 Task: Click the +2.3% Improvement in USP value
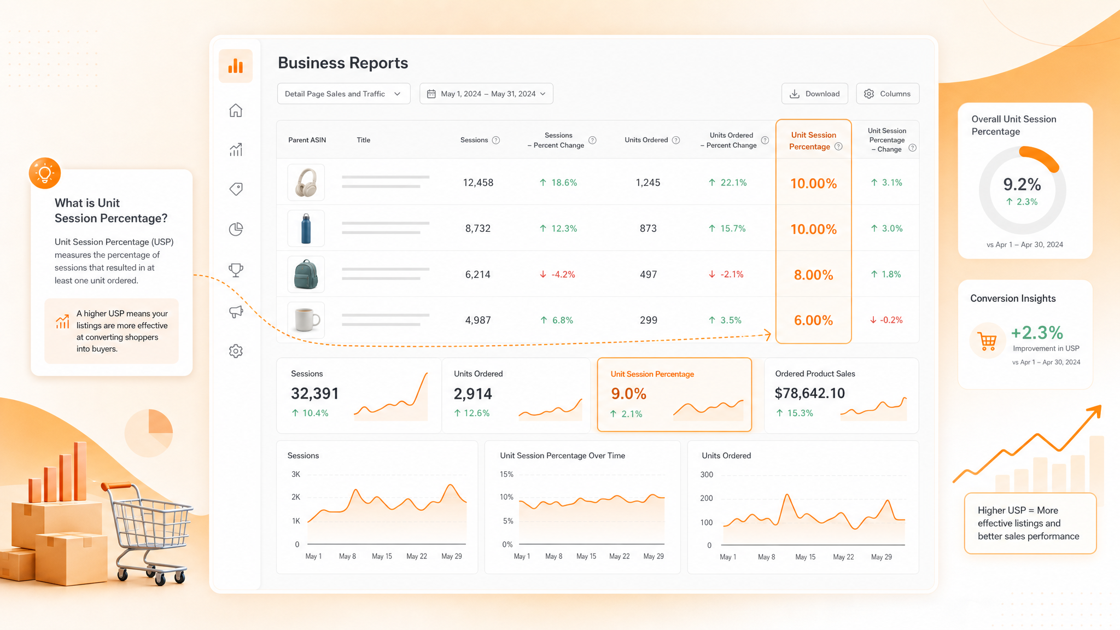click(x=1037, y=332)
